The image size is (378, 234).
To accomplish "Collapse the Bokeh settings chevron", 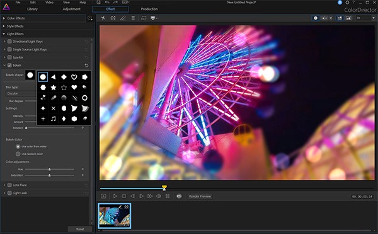I will click(x=4, y=66).
